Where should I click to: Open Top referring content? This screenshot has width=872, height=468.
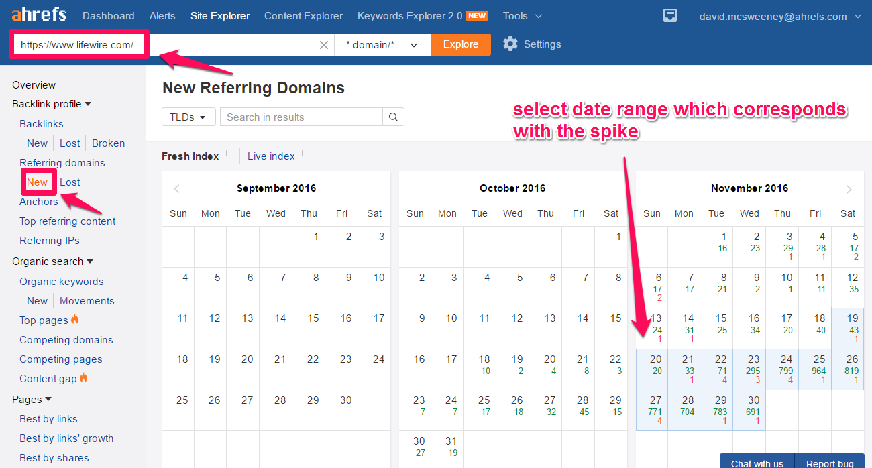coord(68,221)
